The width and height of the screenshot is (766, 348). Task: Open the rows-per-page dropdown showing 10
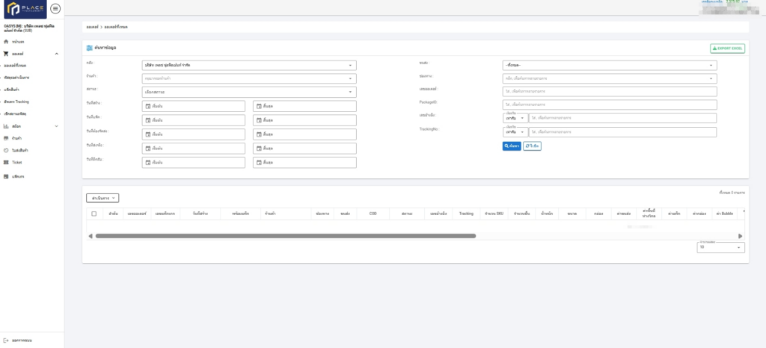(x=720, y=247)
